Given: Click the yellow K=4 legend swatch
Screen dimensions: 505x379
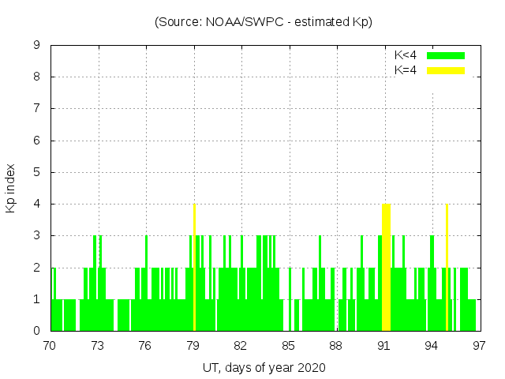Looking at the screenshot, I should click(x=446, y=70).
